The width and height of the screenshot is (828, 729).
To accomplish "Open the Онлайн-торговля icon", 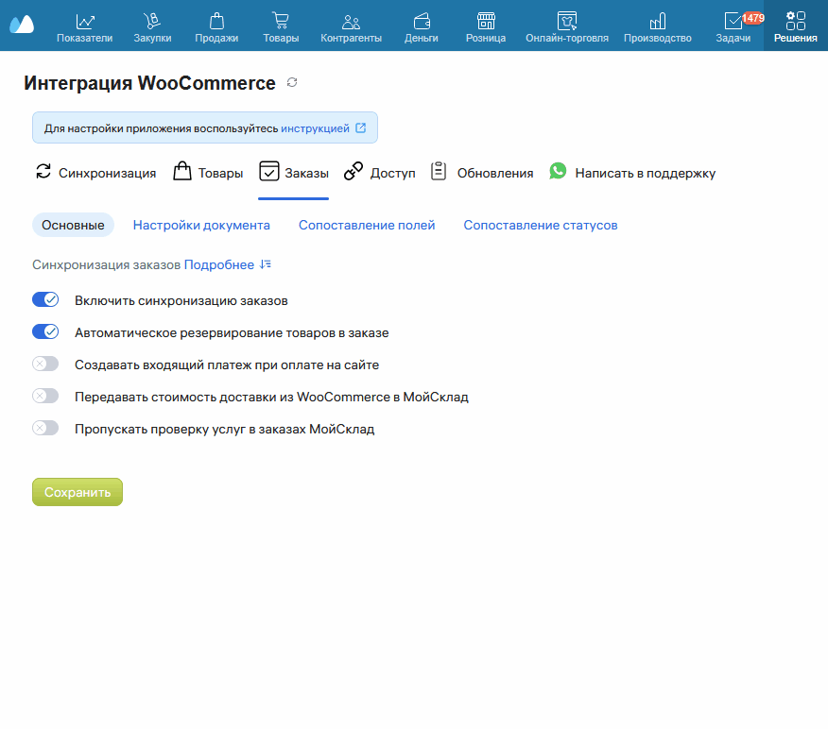I will (x=566, y=21).
